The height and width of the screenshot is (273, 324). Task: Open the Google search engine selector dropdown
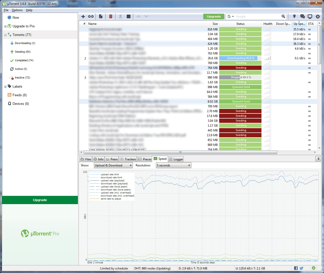point(230,16)
